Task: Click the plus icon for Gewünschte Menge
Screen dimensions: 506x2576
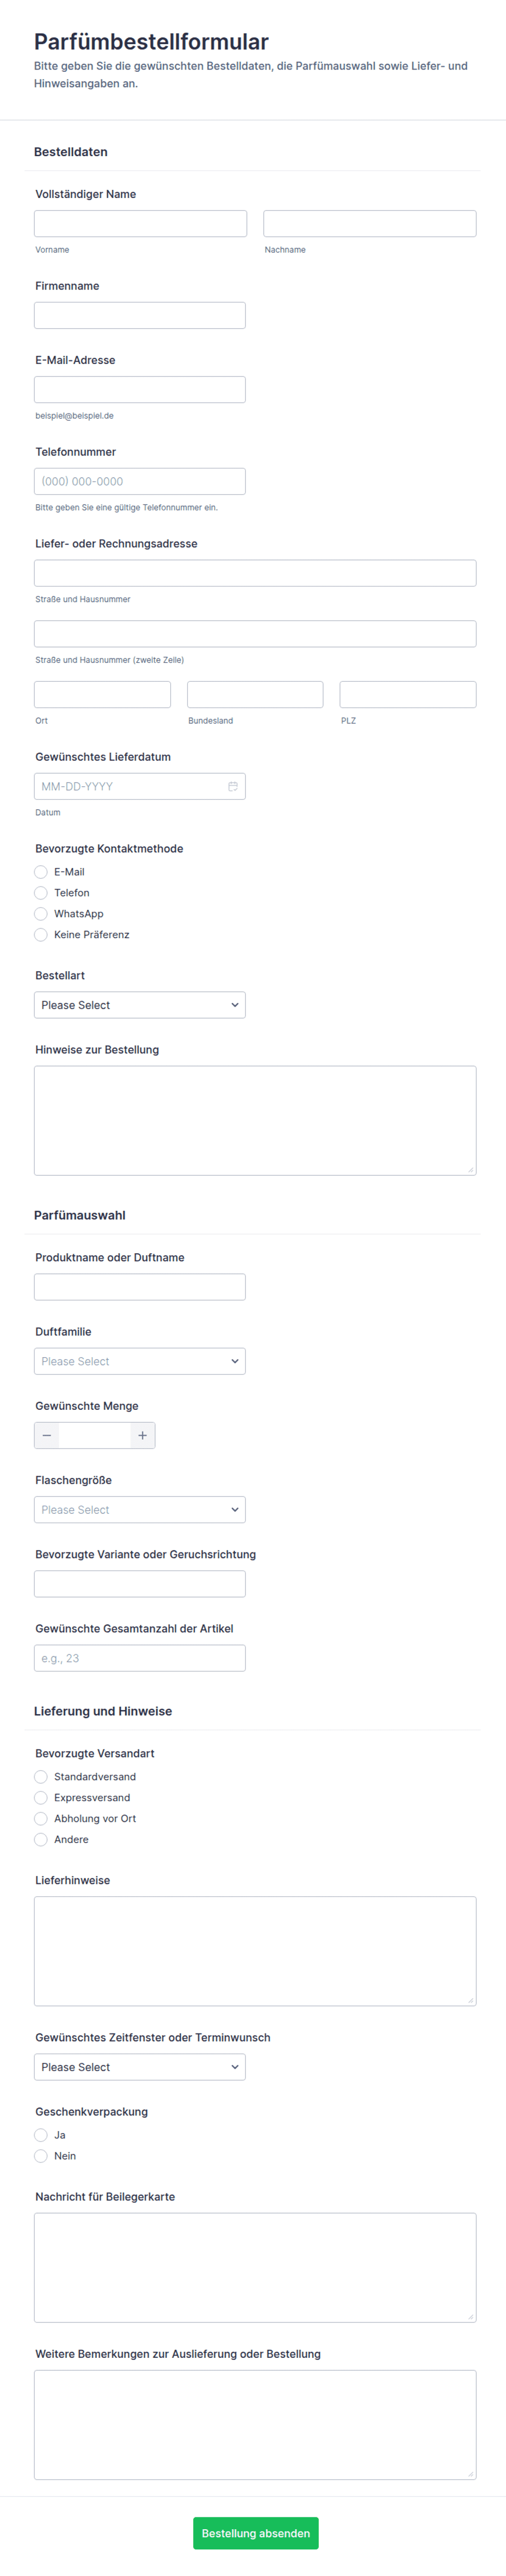Action: pyautogui.click(x=142, y=1435)
